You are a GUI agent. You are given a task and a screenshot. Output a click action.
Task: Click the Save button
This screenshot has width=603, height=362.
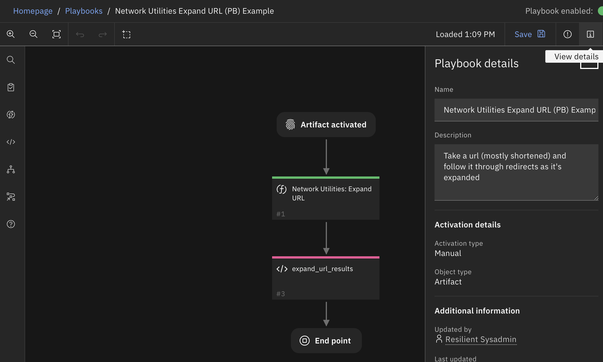pos(530,34)
